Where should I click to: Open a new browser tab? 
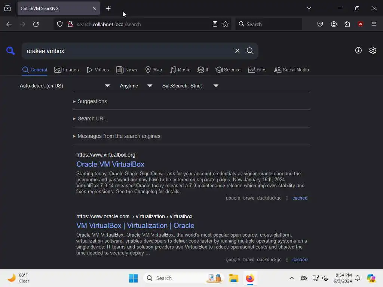(x=108, y=9)
